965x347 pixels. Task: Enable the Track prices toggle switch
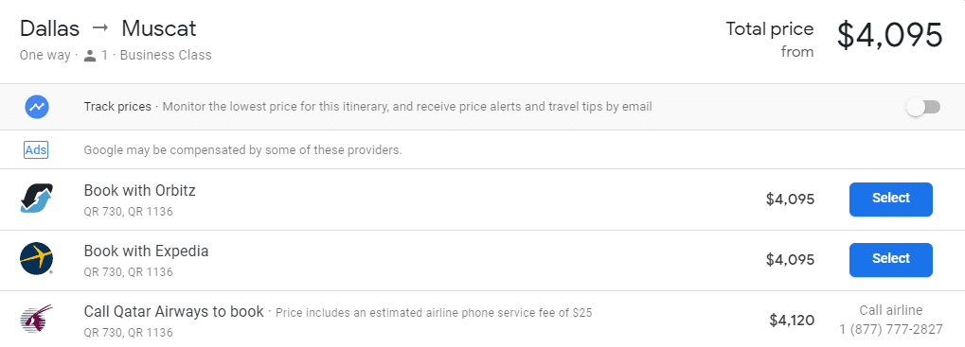click(x=923, y=107)
